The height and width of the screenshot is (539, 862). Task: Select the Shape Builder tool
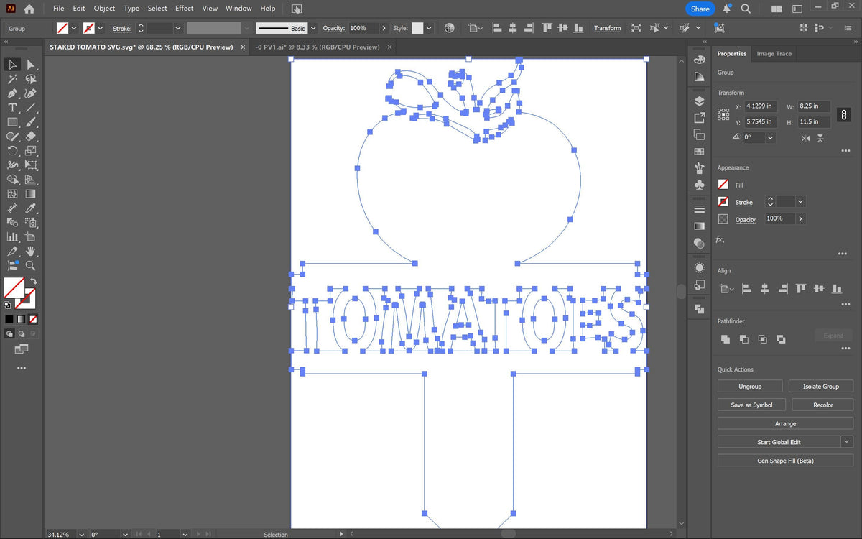coord(13,179)
